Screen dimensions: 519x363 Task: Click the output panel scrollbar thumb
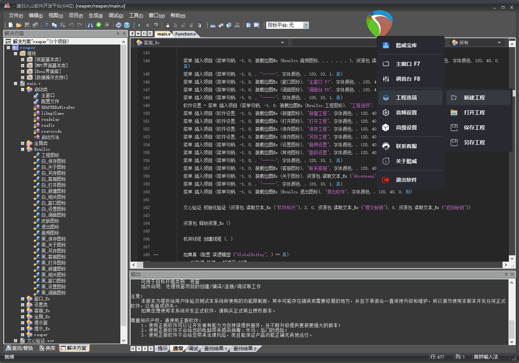(512, 329)
